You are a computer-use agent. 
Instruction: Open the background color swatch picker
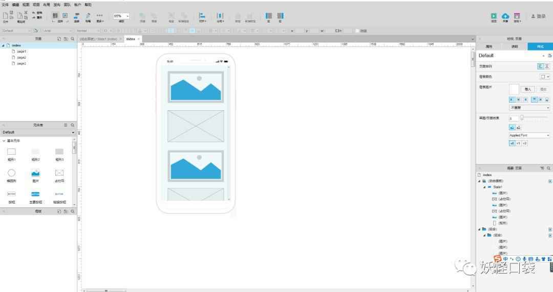[545, 77]
